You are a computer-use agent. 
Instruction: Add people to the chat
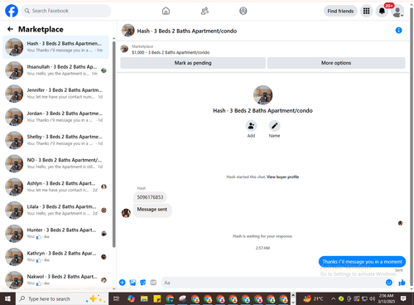coord(251,126)
